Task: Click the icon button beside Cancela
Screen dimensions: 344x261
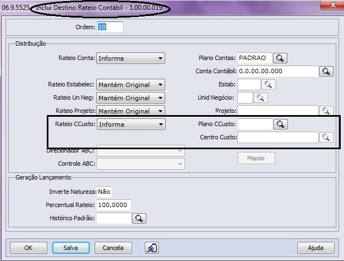Action: coord(152,248)
